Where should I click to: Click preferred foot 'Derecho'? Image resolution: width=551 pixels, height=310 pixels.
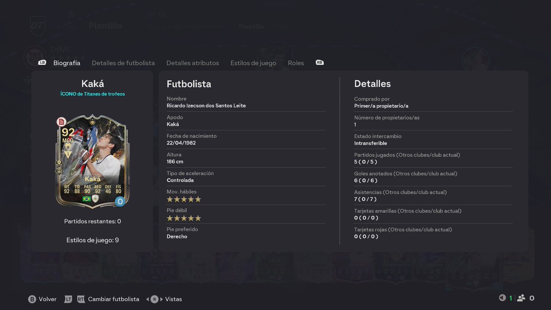[177, 237]
